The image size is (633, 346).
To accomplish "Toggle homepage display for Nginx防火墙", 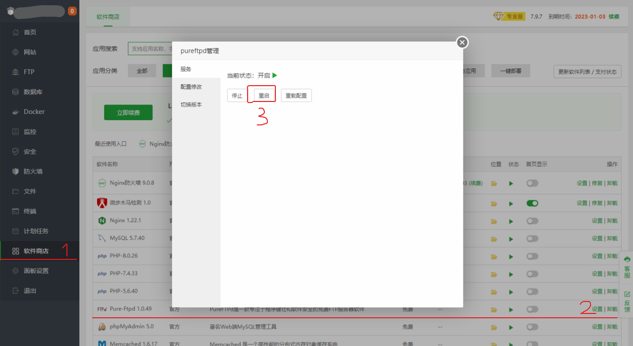I will (x=532, y=183).
